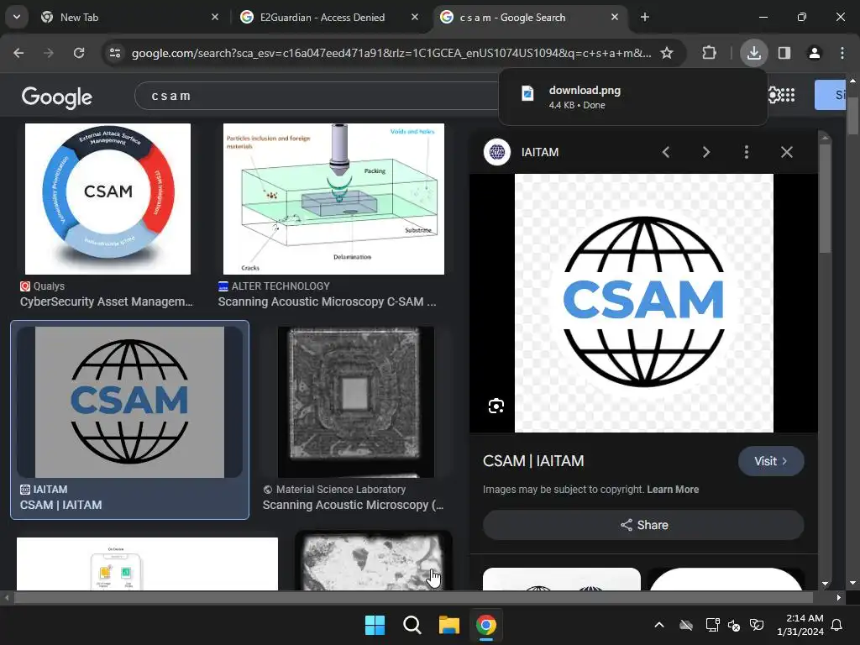Open left related image under Share
860x645 pixels.
click(x=562, y=579)
